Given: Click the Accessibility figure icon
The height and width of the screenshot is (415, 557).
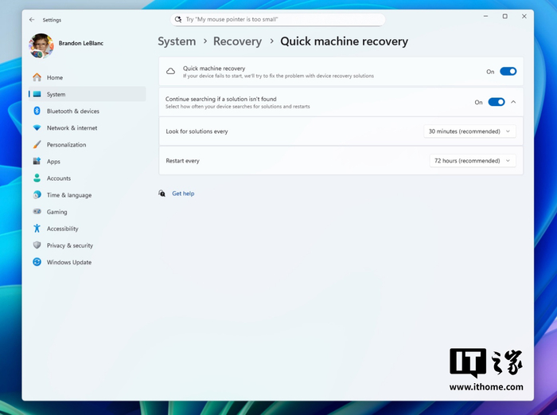Looking at the screenshot, I should 37,229.
